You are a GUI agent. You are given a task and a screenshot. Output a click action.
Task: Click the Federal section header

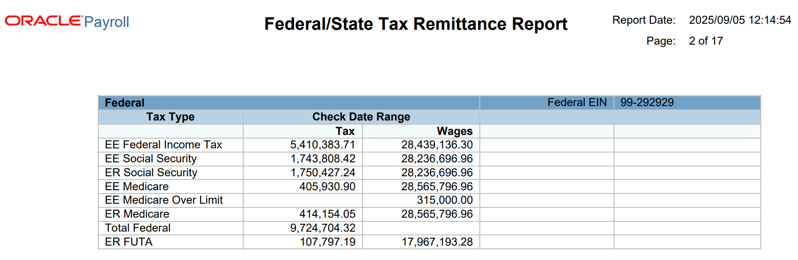[124, 102]
